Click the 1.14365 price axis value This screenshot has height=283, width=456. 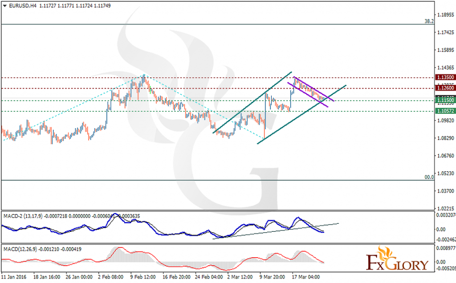coord(446,67)
